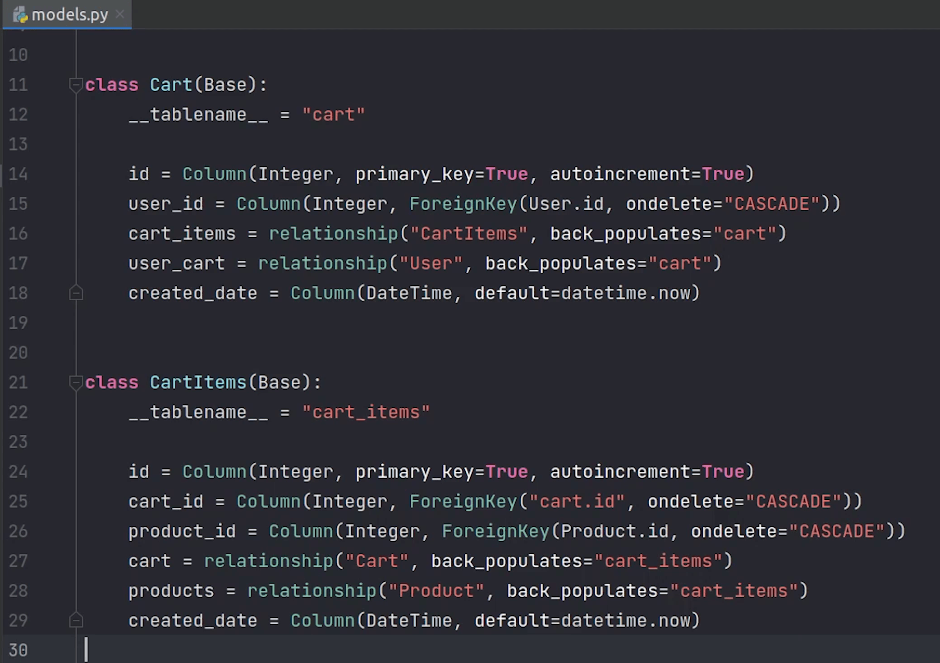Select the models.py tab label
Image resolution: width=940 pixels, height=663 pixels.
pyautogui.click(x=70, y=15)
